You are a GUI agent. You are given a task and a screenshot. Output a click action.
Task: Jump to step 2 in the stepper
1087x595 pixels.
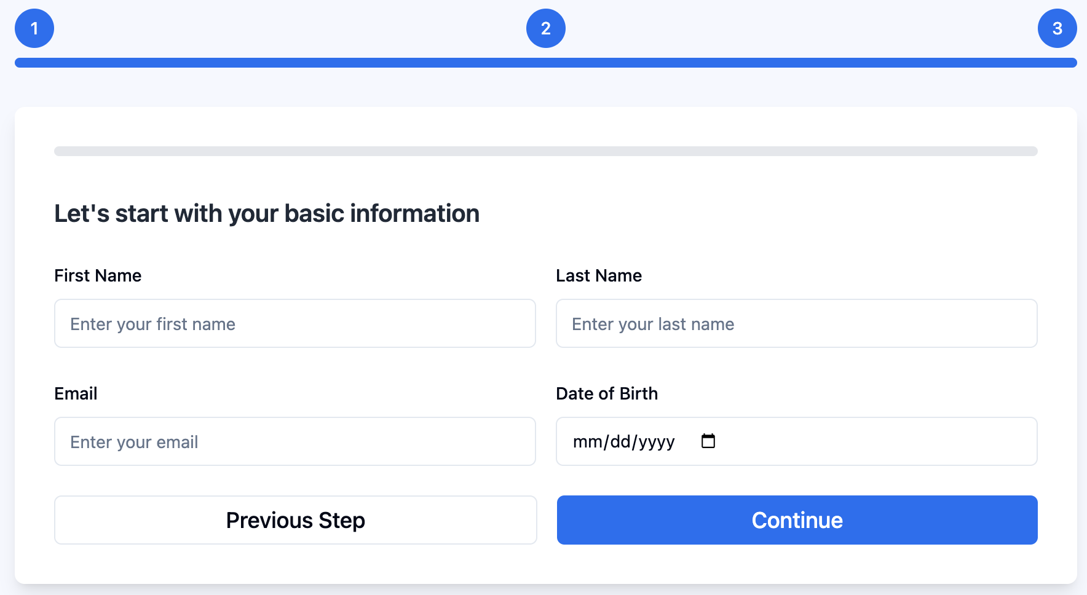pos(545,28)
